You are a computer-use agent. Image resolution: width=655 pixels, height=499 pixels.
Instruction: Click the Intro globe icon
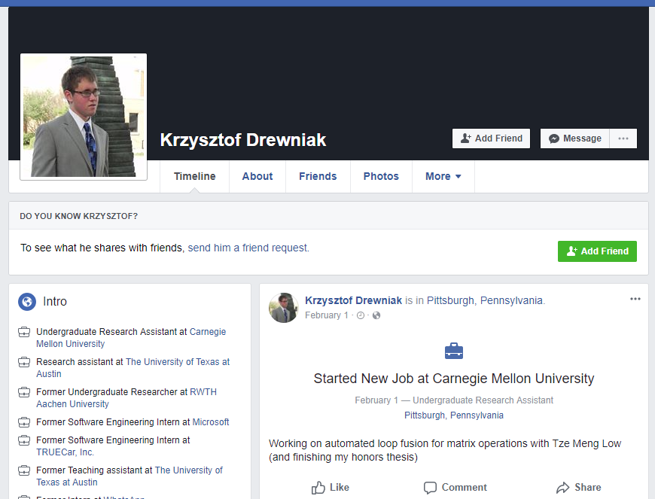(27, 302)
